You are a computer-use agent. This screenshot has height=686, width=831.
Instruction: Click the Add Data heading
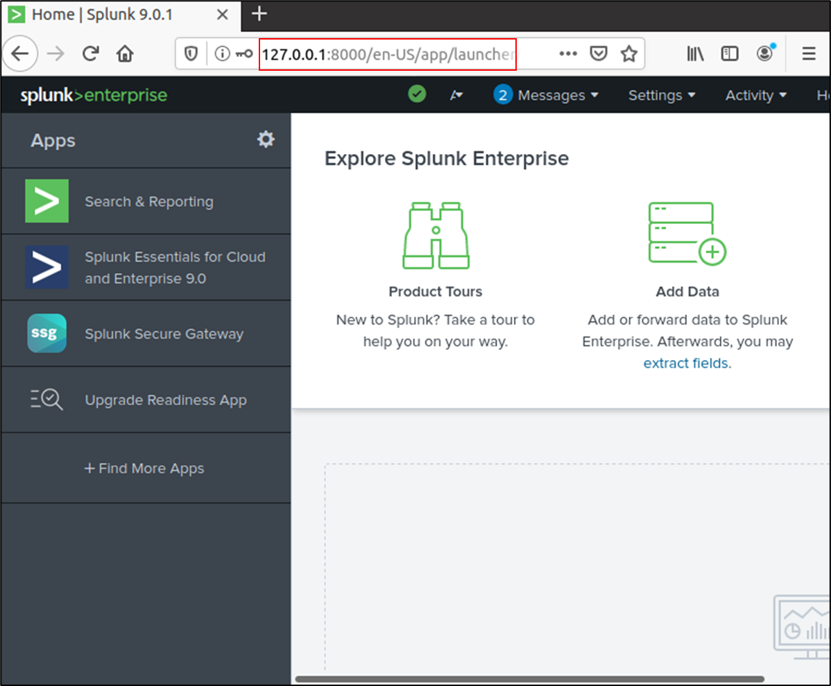pos(687,291)
